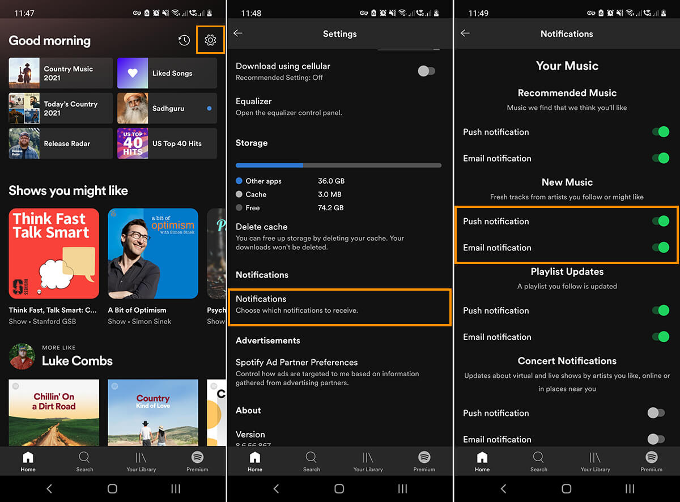Tap Home icon on the Notifications screen
This screenshot has height=502, width=680.
click(482, 457)
